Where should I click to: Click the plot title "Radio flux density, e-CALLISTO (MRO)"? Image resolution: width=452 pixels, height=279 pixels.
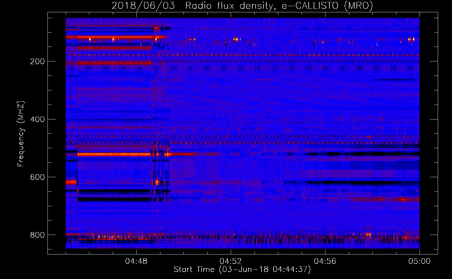click(279, 6)
